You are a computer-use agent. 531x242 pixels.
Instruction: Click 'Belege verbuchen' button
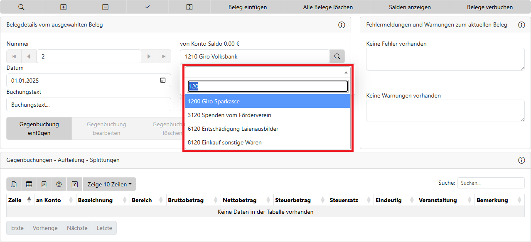point(489,7)
